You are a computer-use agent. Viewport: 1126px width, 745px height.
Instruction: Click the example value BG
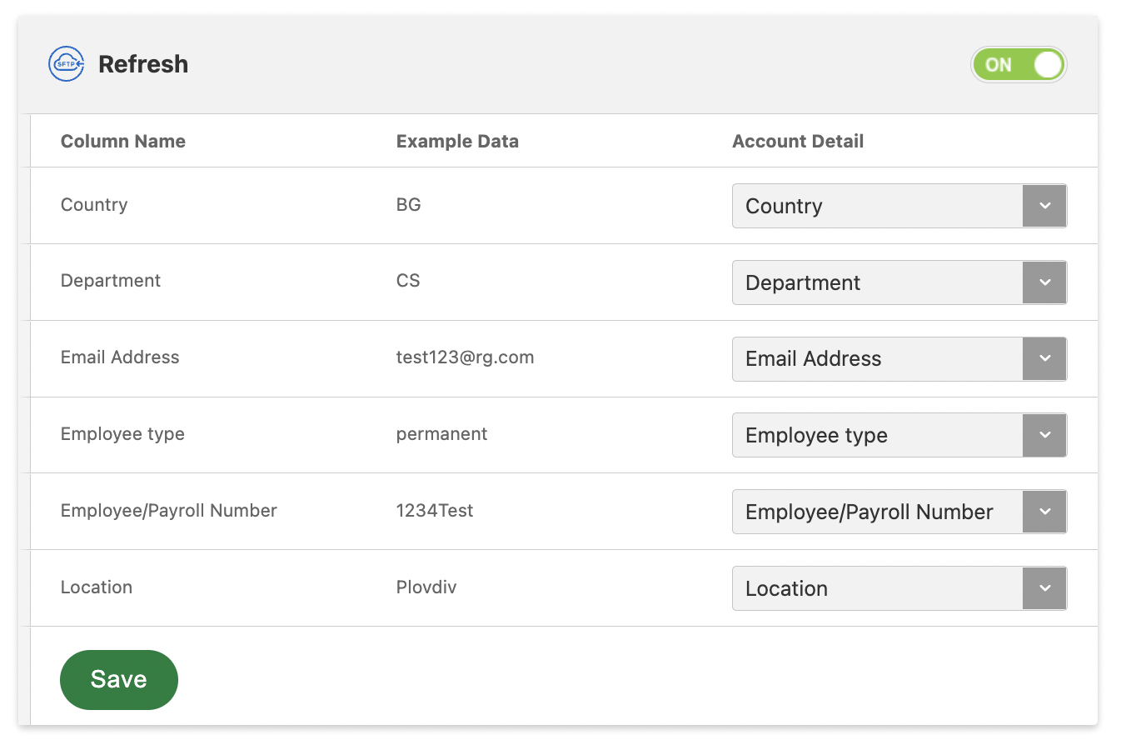pos(409,205)
